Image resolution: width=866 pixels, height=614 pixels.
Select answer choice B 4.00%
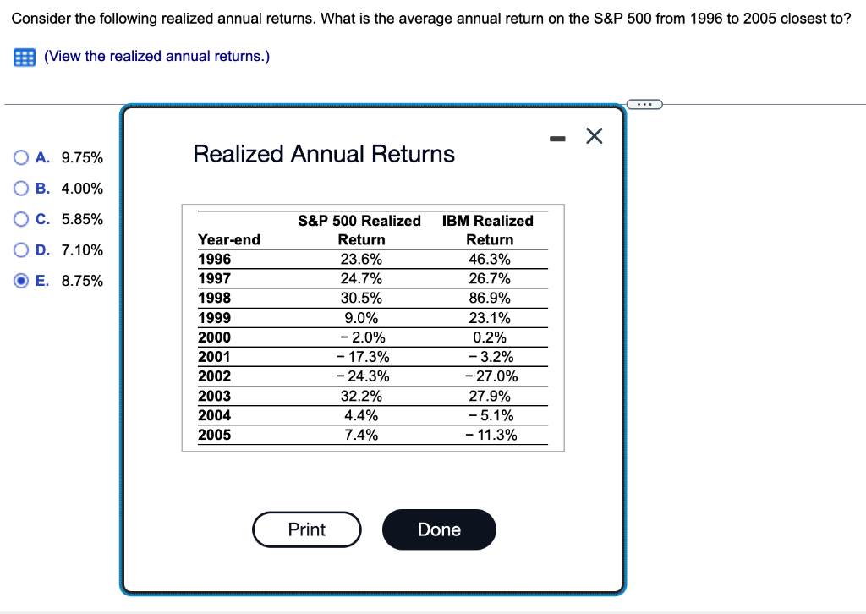[x=19, y=188]
